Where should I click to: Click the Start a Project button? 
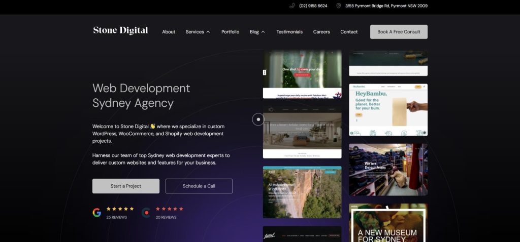(126, 186)
